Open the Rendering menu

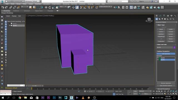(x=66, y=4)
